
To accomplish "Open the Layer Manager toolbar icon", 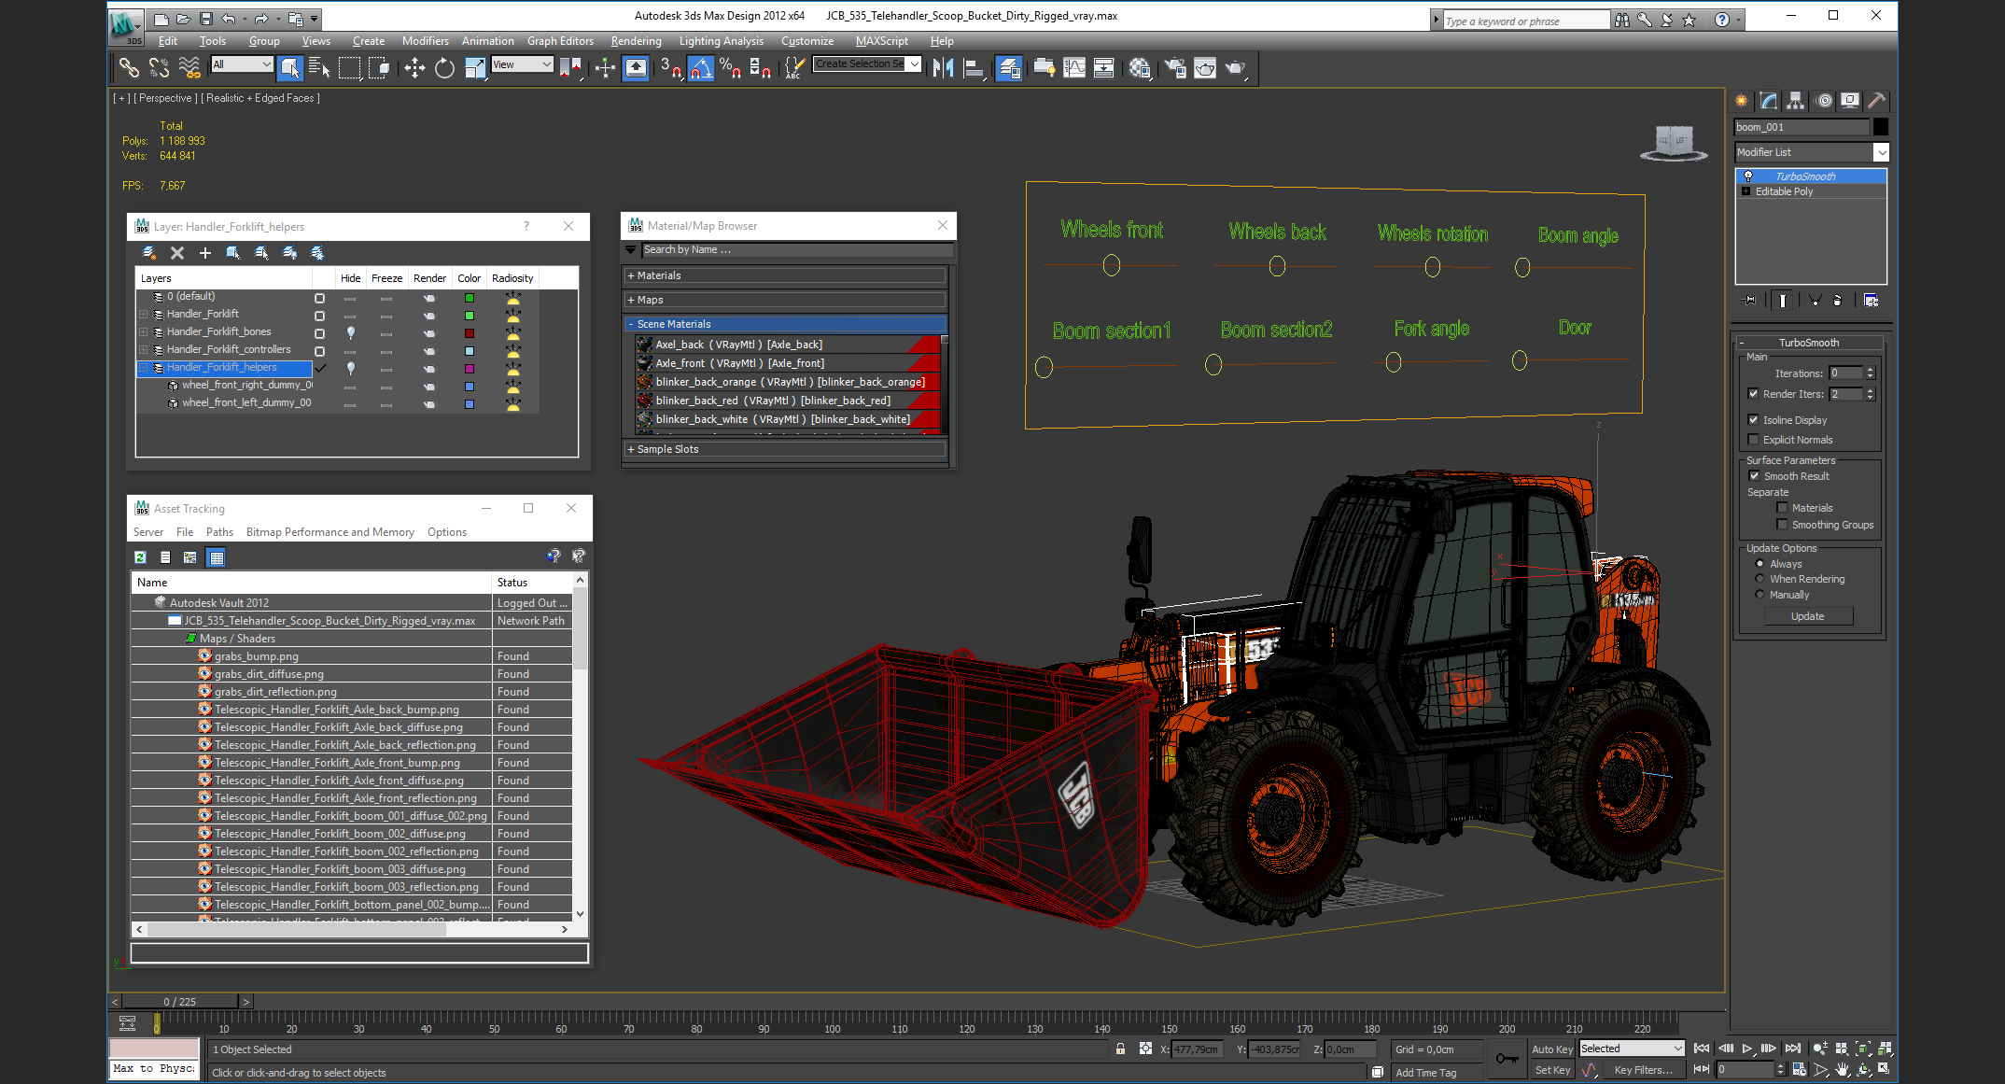I will point(1009,67).
